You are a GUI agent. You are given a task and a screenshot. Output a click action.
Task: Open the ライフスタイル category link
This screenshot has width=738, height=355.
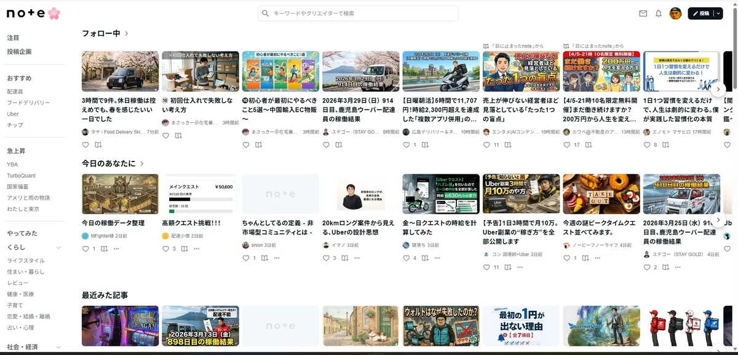pos(26,260)
